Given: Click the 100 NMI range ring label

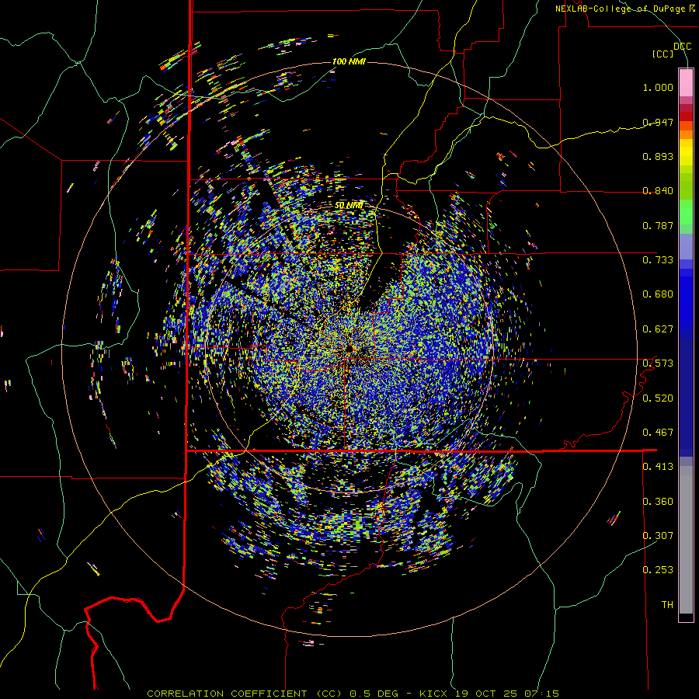Looking at the screenshot, I should click(x=349, y=61).
